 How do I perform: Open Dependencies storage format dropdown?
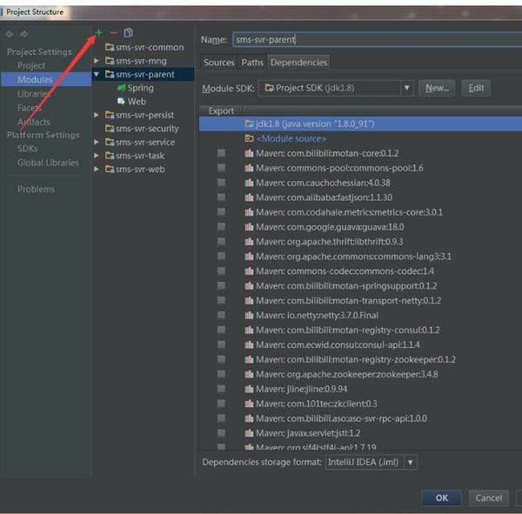click(x=411, y=462)
